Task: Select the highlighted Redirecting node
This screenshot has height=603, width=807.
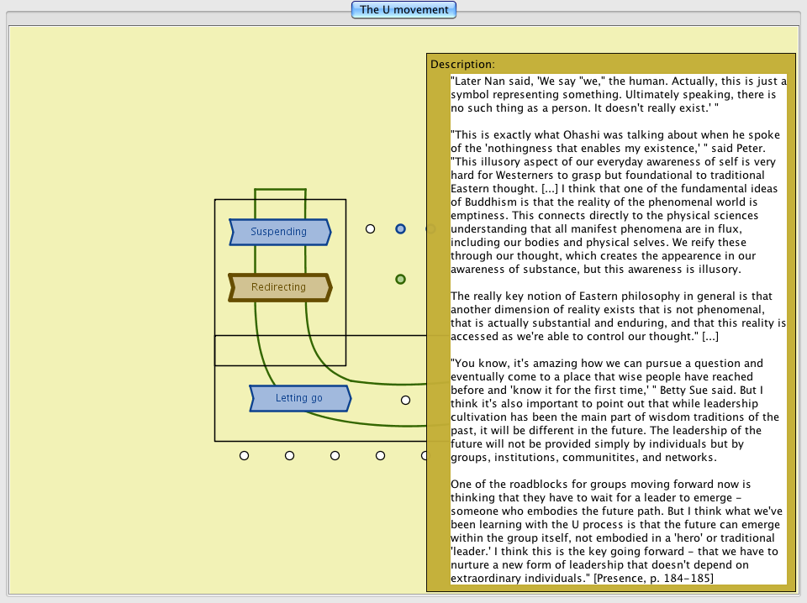Action: pyautogui.click(x=279, y=287)
